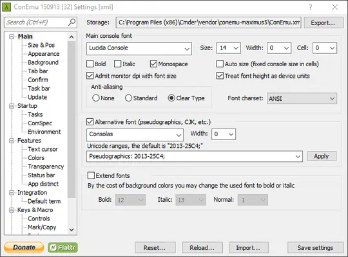Select None anti-aliasing option

(x=96, y=98)
